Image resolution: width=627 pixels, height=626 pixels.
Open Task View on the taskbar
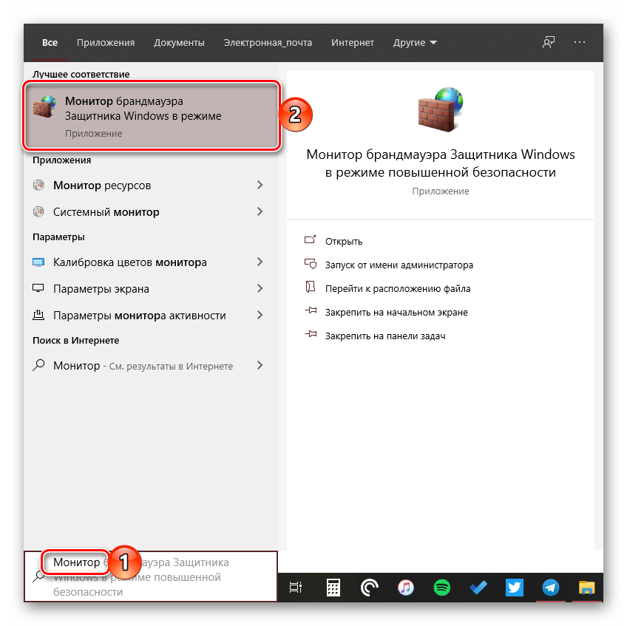pos(296,588)
